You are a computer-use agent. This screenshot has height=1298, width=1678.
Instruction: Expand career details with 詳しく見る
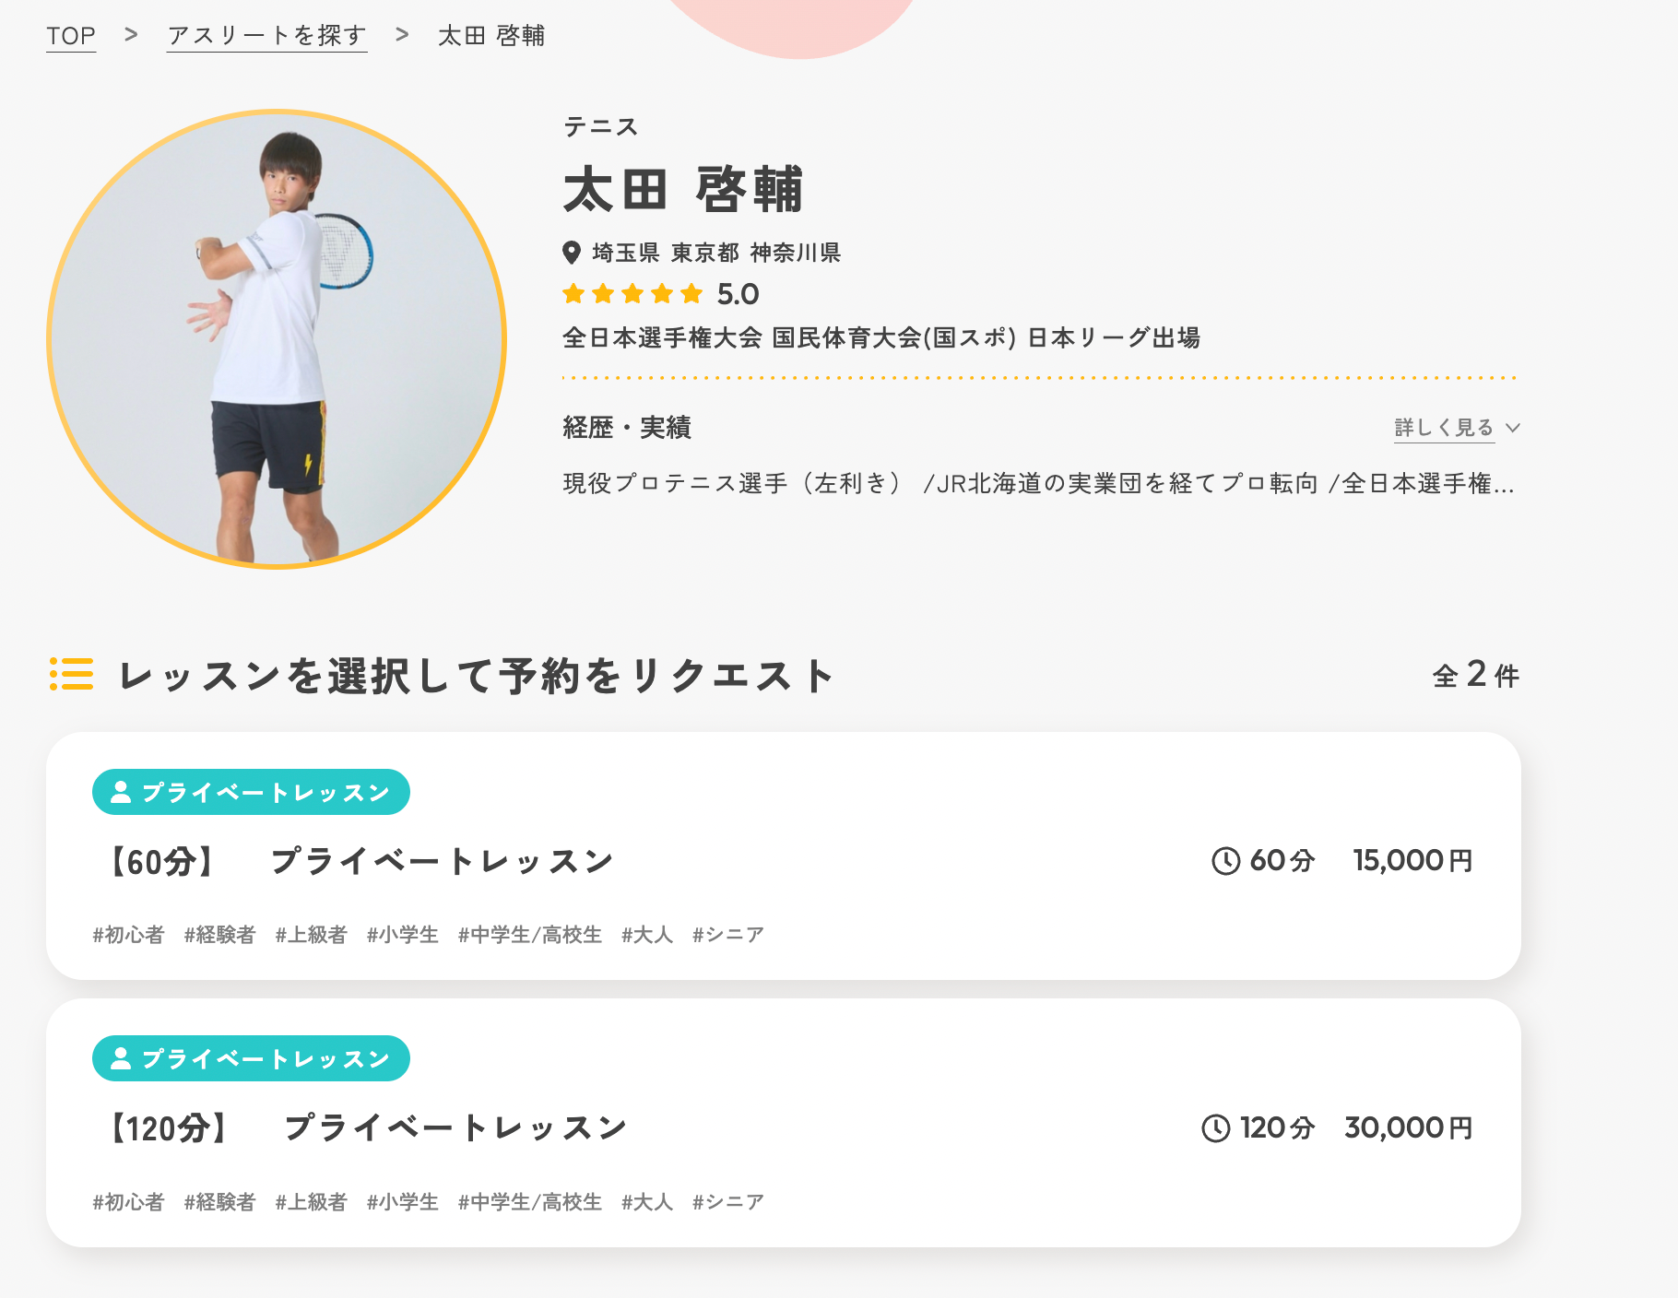point(1443,428)
